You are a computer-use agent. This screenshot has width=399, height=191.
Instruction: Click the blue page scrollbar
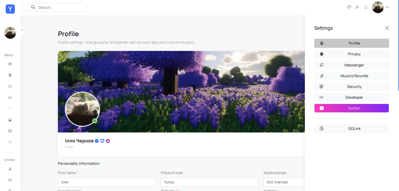pos(398,45)
